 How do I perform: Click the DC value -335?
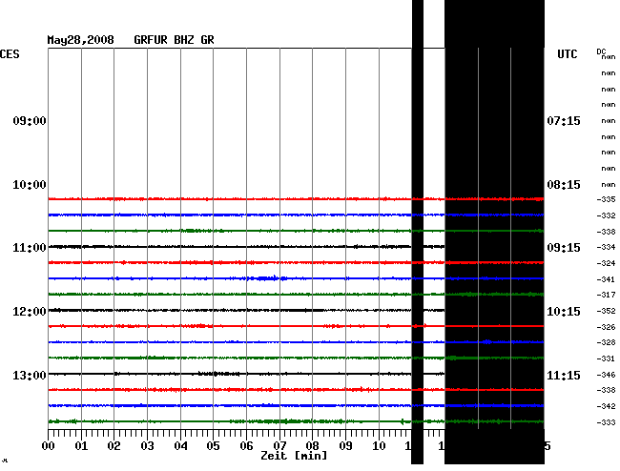pyautogui.click(x=606, y=199)
